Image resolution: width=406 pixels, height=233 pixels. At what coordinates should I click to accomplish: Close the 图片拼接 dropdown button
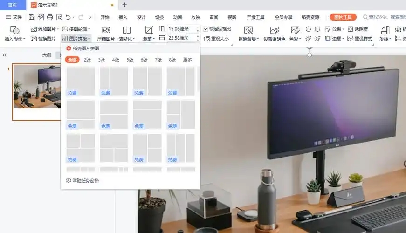[76, 39]
